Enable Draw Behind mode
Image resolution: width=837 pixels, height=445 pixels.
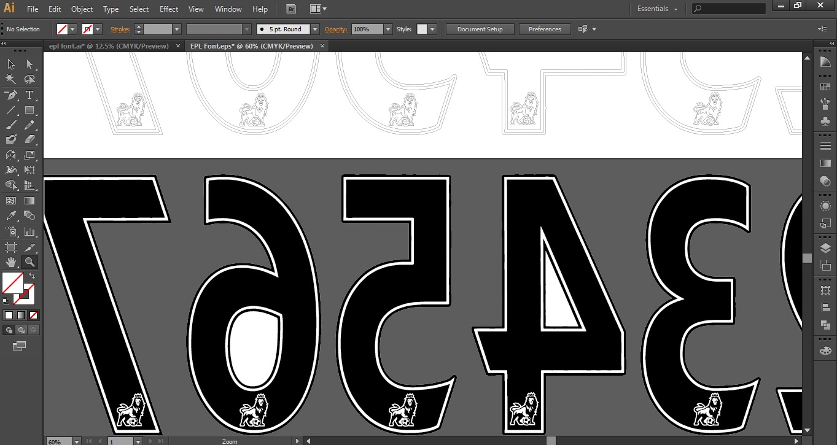pos(21,330)
